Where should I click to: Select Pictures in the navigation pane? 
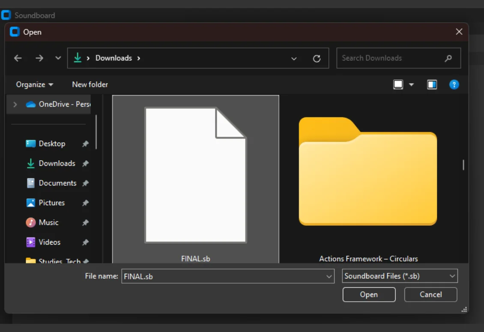tap(51, 203)
